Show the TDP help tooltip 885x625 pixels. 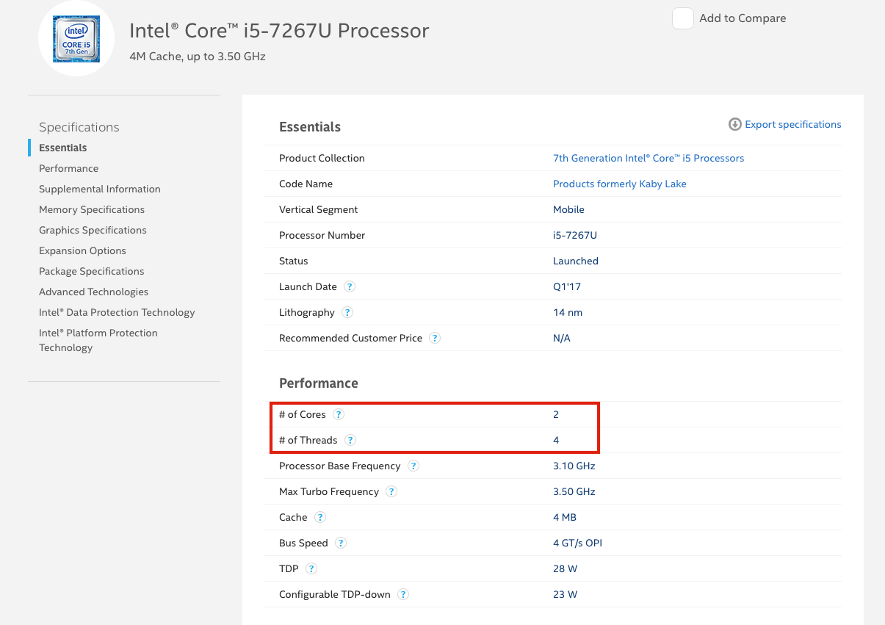click(311, 568)
